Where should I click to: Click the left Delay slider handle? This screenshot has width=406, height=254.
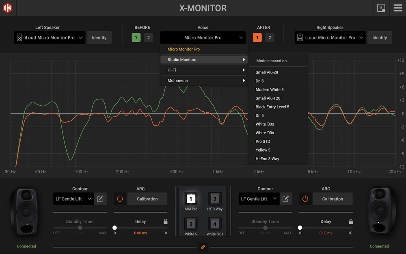click(x=114, y=228)
